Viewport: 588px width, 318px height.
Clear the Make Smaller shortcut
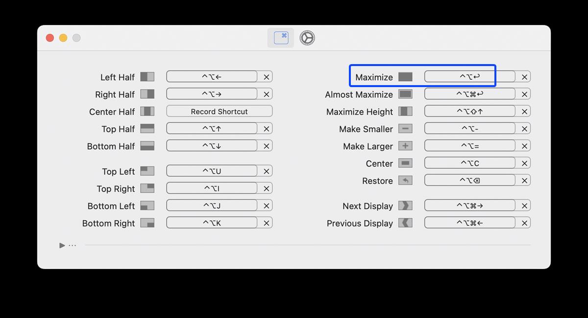point(524,129)
